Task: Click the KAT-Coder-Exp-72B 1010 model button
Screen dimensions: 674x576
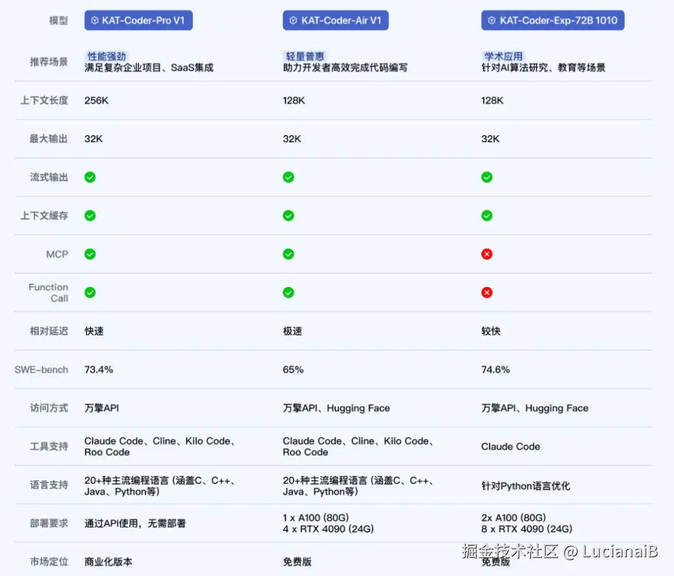Action: pos(553,20)
